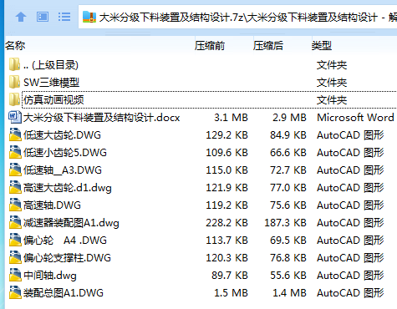Viewport: 397px width, 309px height.
Task: Click DWG icon for 偏心轮支撑柱.DWG
Action: 15,258
